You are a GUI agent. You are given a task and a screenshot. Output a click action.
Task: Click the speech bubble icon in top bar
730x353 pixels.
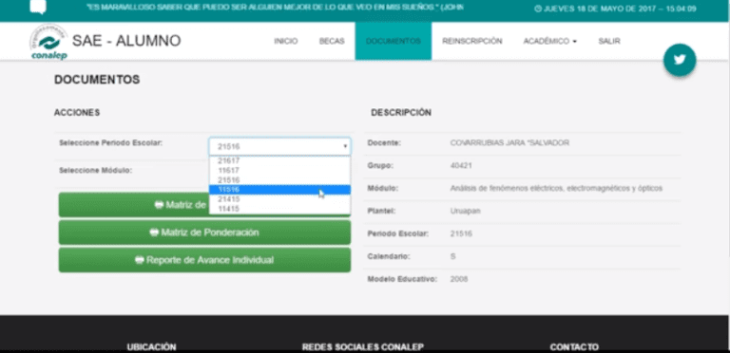pos(38,7)
